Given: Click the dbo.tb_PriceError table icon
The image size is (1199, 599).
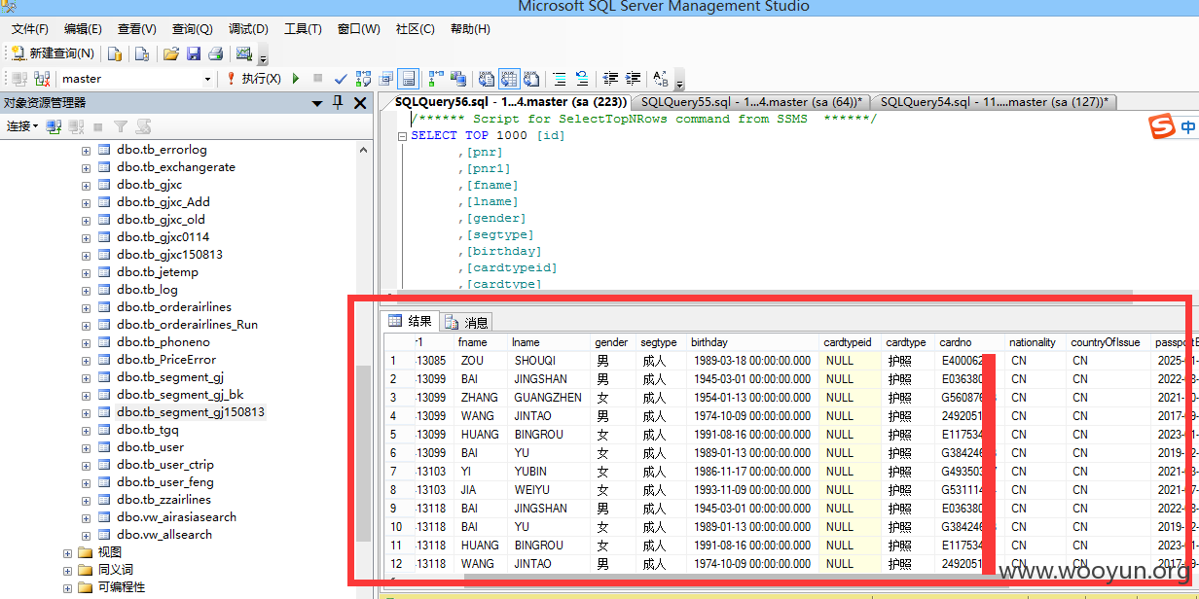Looking at the screenshot, I should [105, 360].
